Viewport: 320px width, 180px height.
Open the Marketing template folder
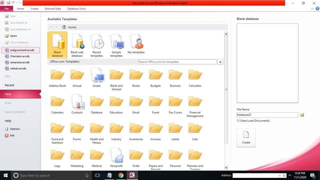(77, 158)
